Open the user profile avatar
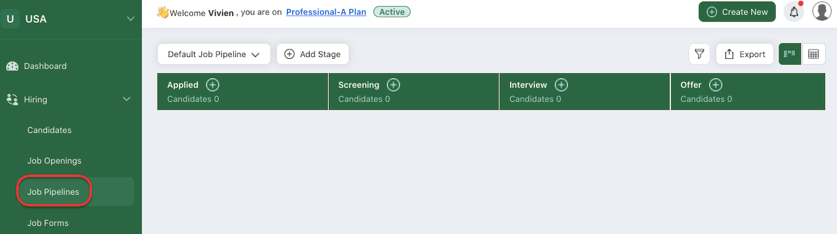This screenshot has height=234, width=837. tap(822, 11)
